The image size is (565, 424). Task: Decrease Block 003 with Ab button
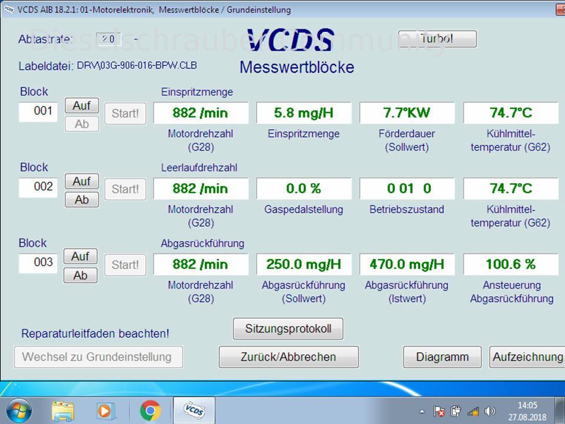click(81, 276)
